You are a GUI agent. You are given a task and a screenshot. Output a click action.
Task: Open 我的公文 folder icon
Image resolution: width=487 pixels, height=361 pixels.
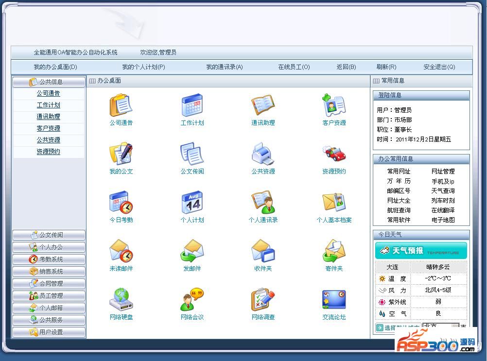[121, 154]
